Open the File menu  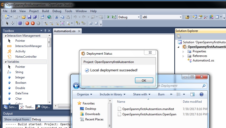click(x=5, y=11)
